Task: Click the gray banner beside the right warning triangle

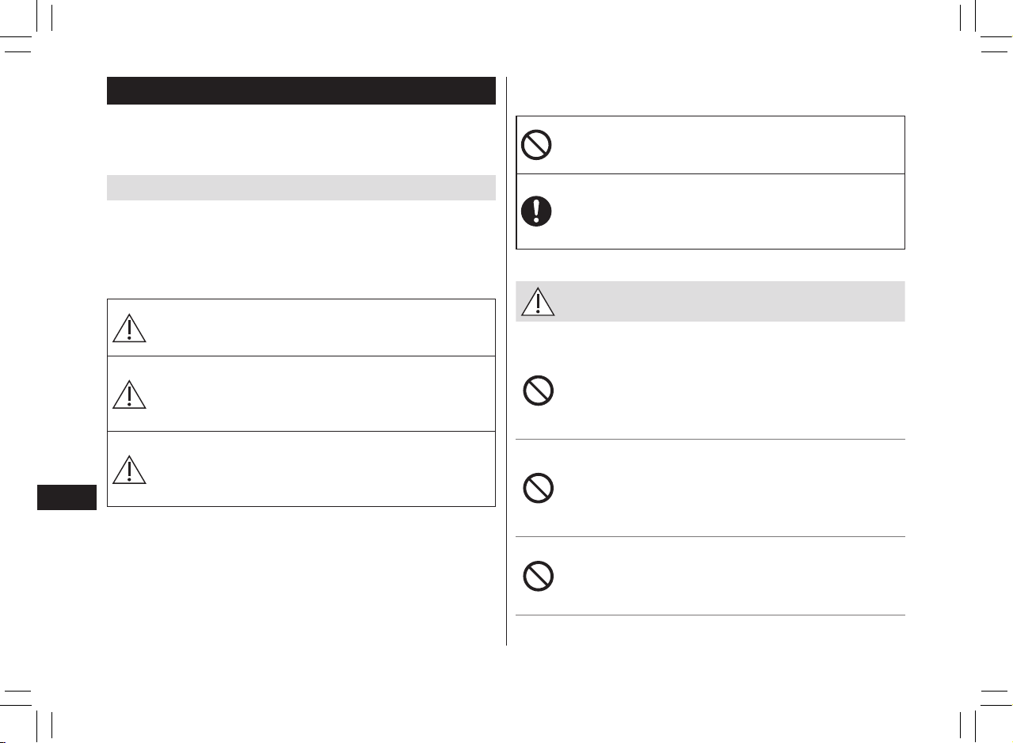Action: (730, 301)
